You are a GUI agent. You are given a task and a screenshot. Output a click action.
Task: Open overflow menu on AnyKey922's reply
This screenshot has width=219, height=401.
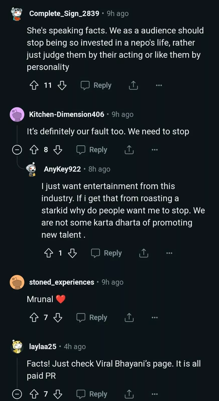[169, 253]
